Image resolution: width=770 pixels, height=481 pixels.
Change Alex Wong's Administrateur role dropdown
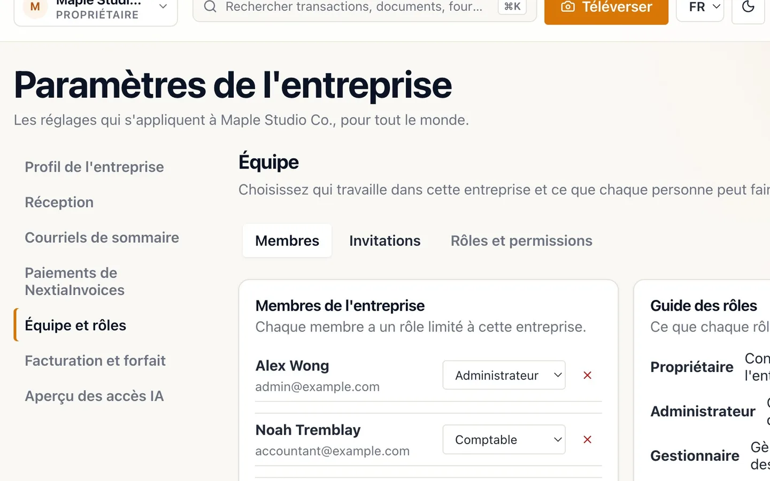pos(504,375)
